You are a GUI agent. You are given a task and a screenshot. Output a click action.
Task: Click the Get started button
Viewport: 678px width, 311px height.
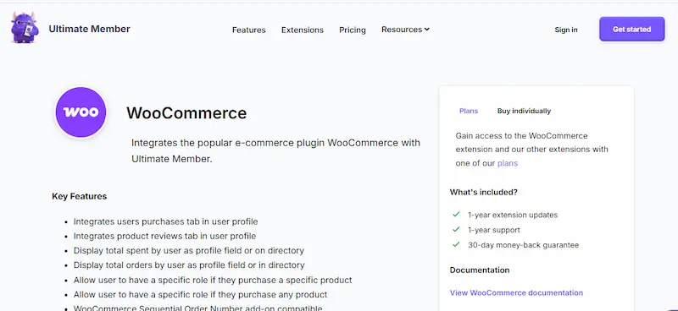pos(631,29)
